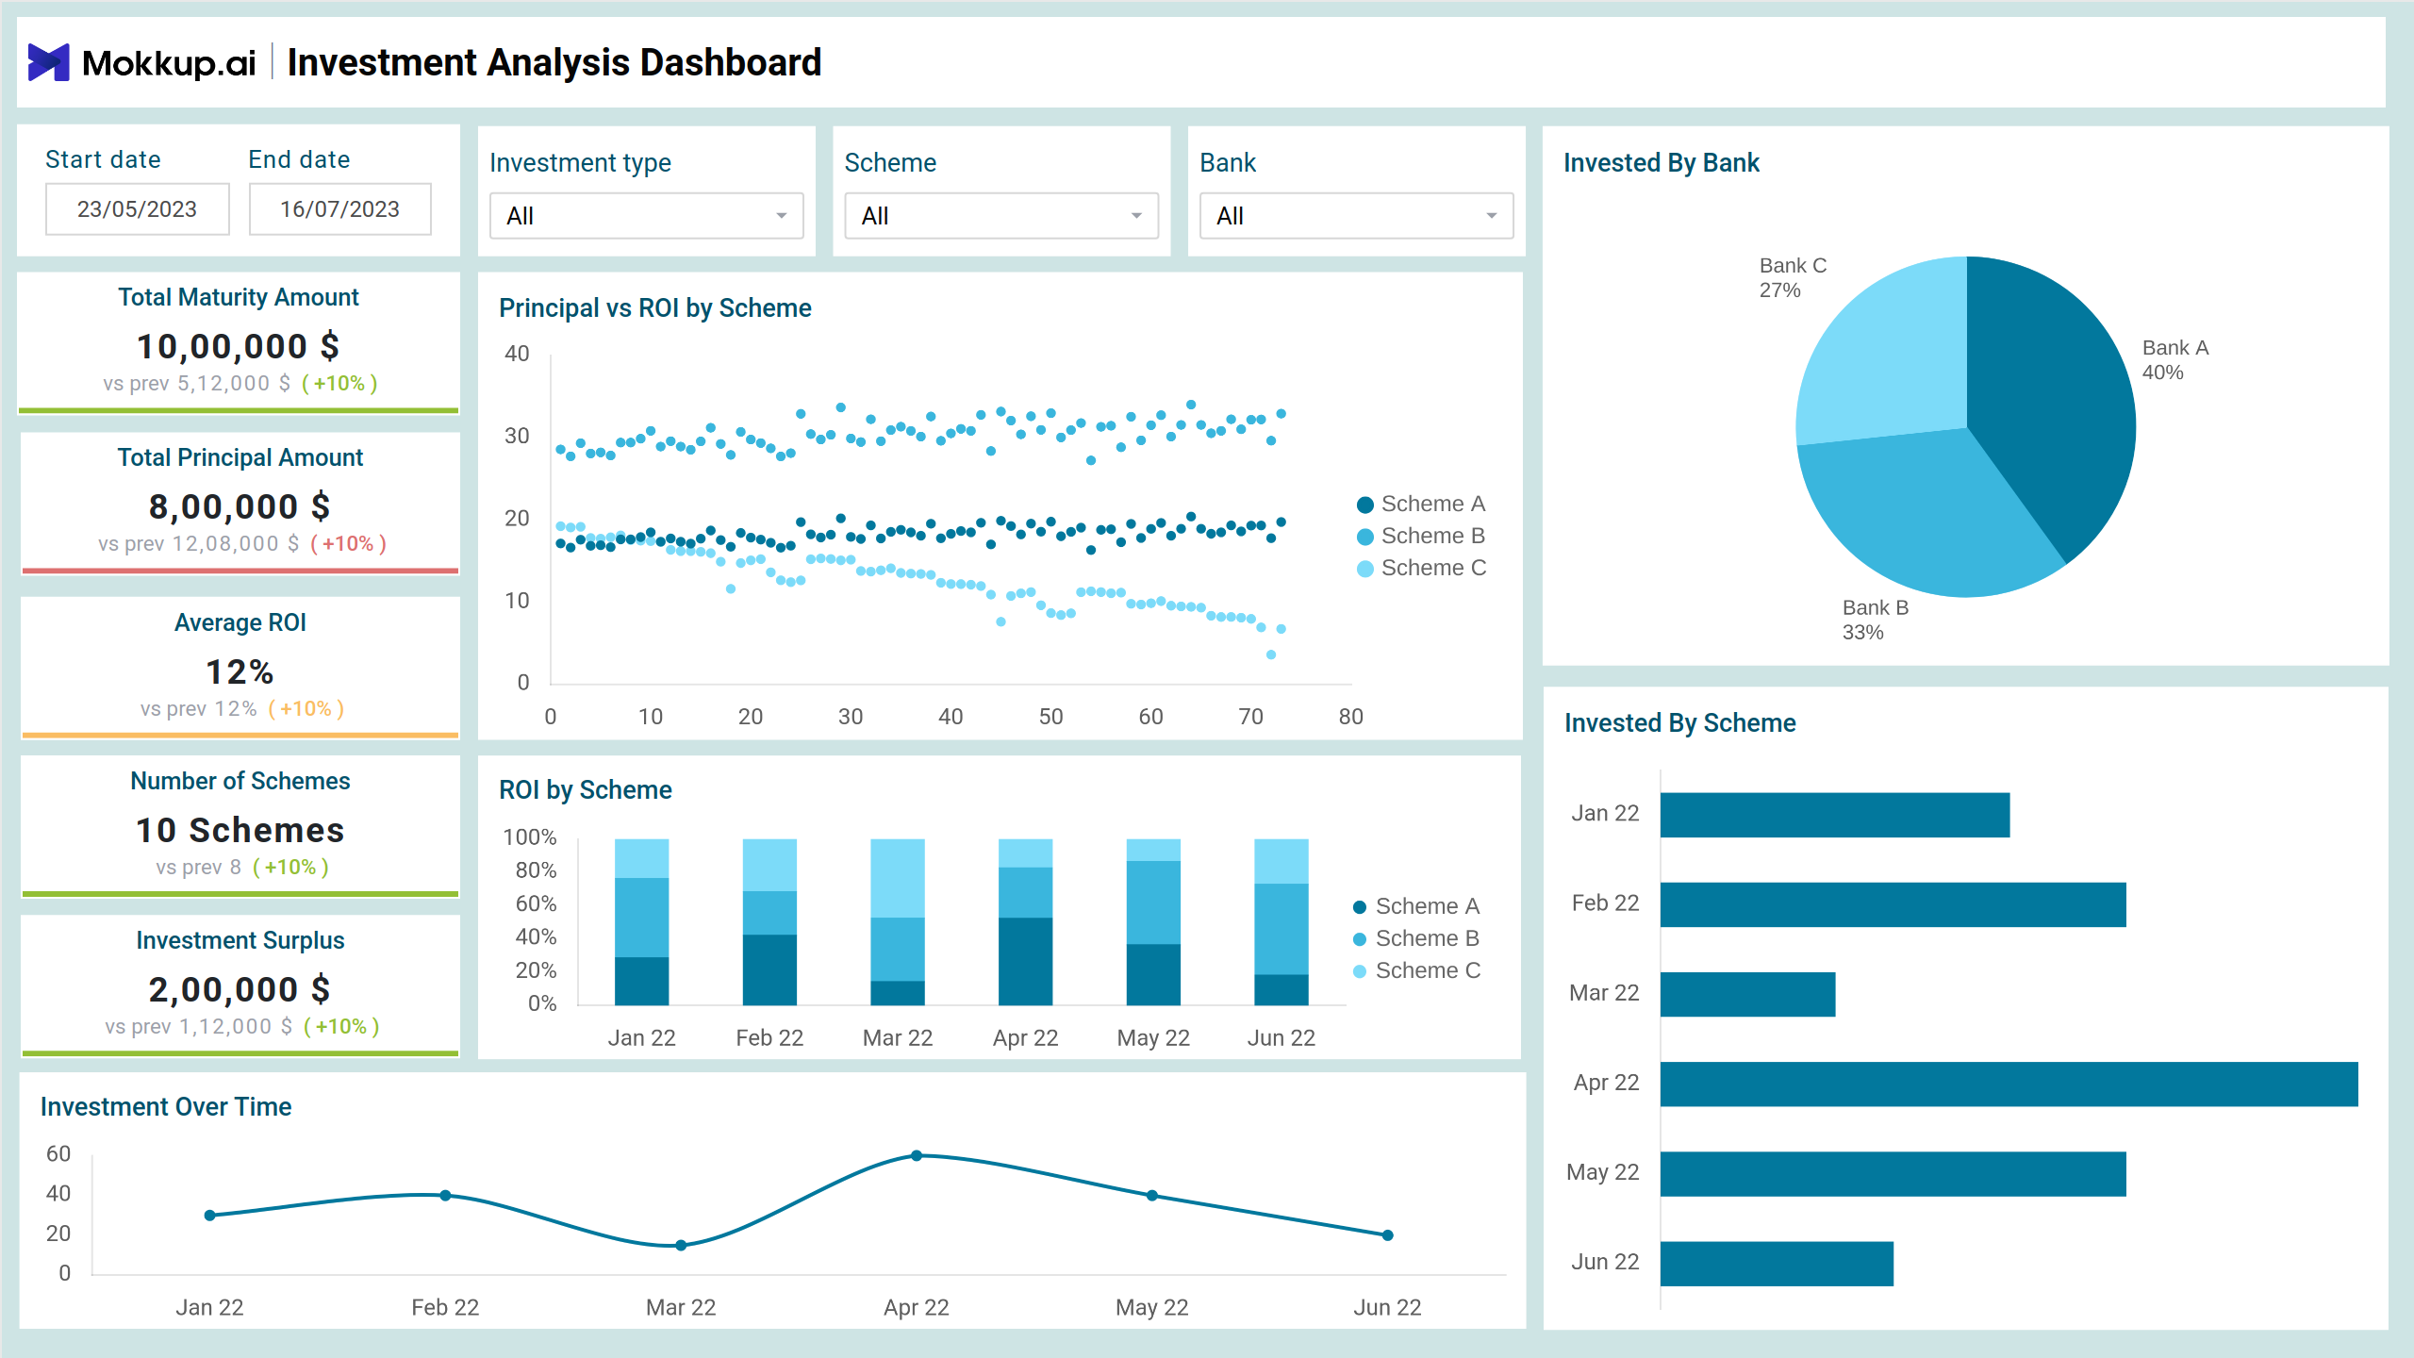The width and height of the screenshot is (2414, 1358).
Task: Click Scheme B in ROI by Scheme legend
Action: [1416, 938]
